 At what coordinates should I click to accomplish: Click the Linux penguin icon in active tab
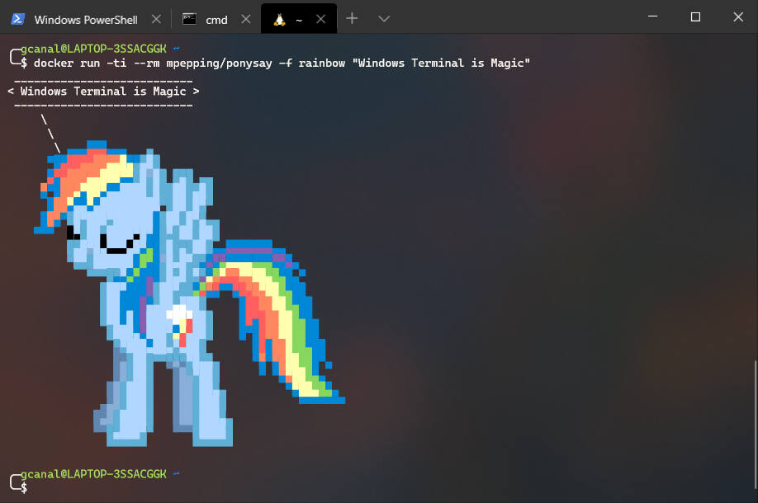(279, 18)
